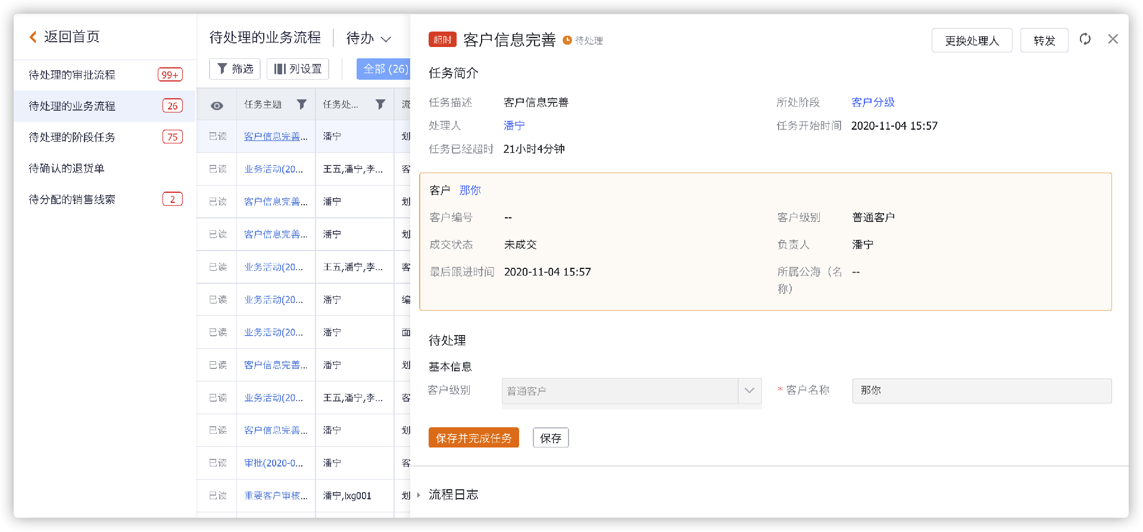Screen dimensions: 1143x532
Task: Select the 全部 (26) tab
Action: point(384,69)
